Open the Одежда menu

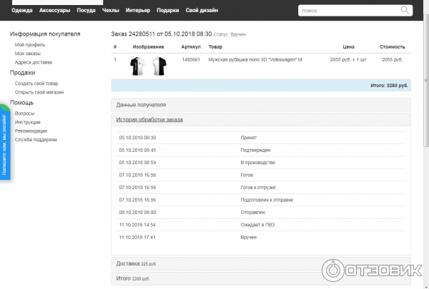(22, 10)
